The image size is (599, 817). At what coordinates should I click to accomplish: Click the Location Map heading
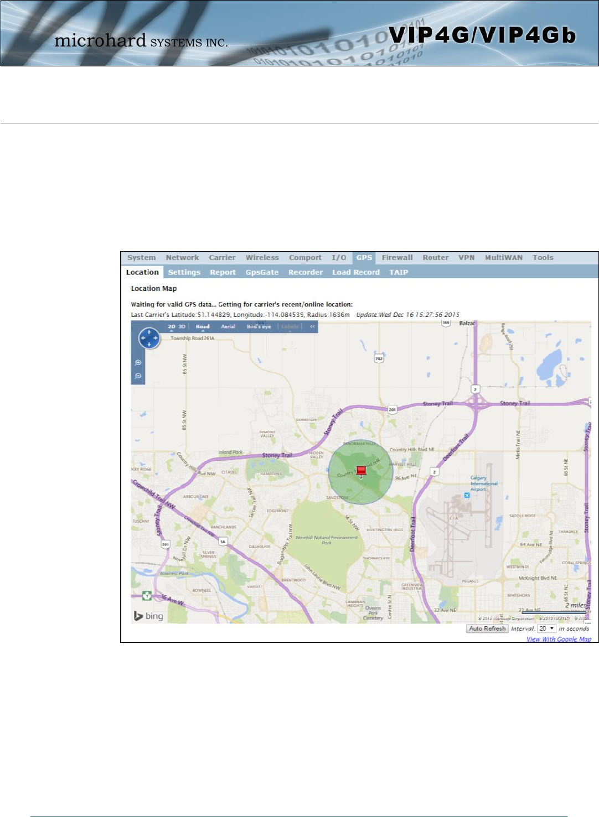(x=154, y=289)
